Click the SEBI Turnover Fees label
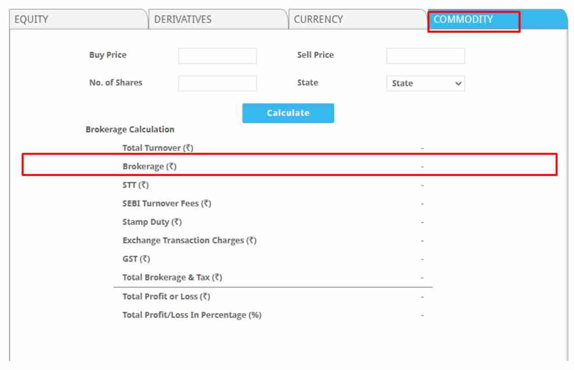 pyautogui.click(x=167, y=203)
